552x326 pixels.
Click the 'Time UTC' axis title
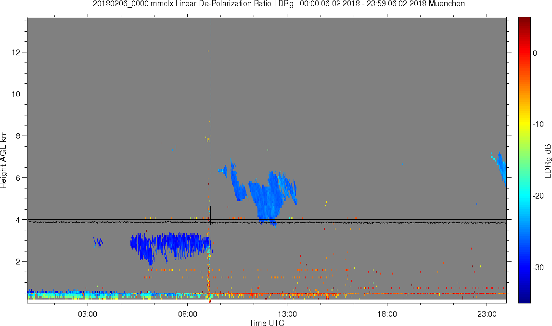(267, 323)
